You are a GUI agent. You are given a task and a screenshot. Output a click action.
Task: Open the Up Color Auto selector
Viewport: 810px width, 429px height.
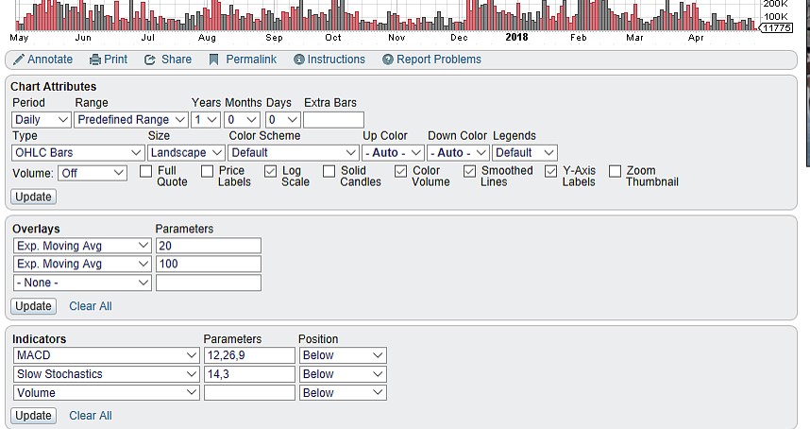pos(393,152)
